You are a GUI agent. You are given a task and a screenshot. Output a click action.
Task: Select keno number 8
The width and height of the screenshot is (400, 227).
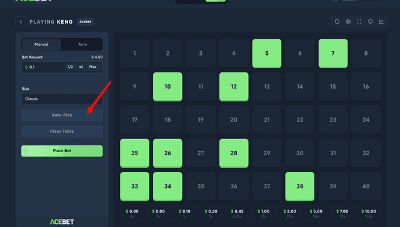coord(366,54)
